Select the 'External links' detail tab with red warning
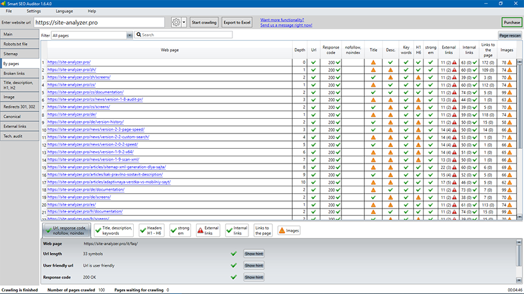This screenshot has width=524, height=294. point(208,230)
